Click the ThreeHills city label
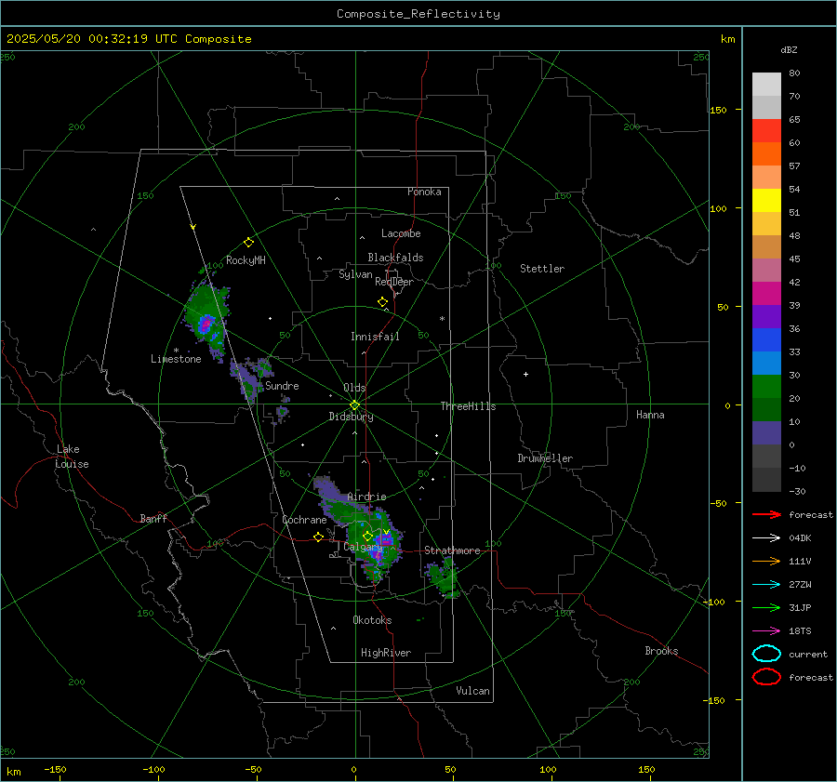 tap(468, 406)
